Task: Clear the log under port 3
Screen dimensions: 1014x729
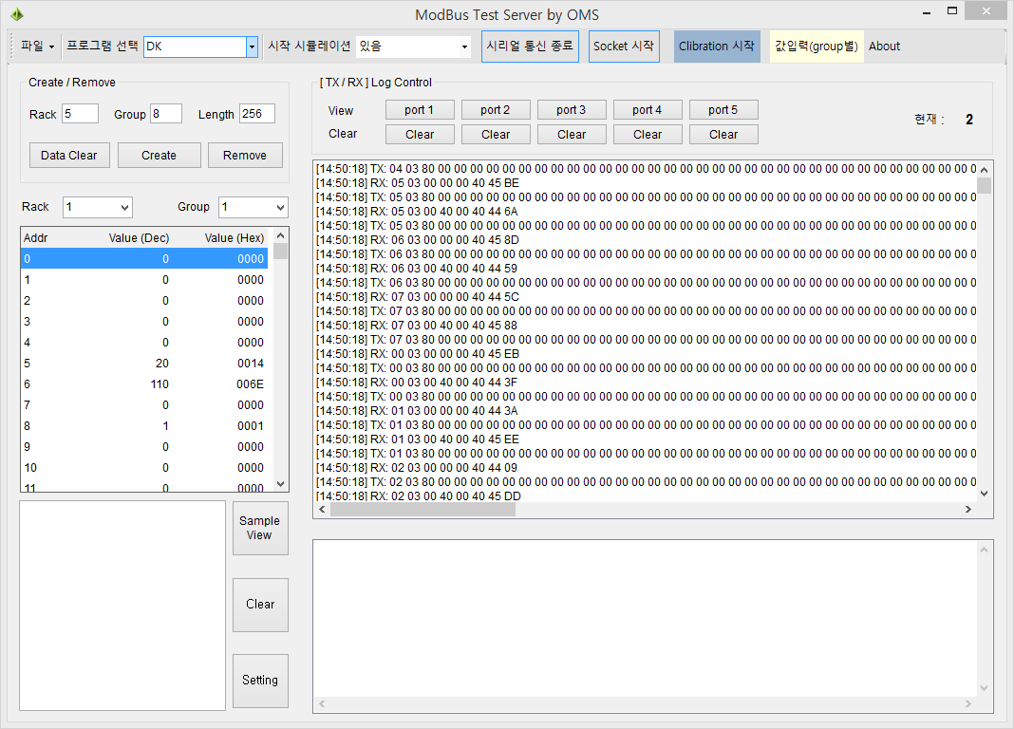Action: coord(572,135)
